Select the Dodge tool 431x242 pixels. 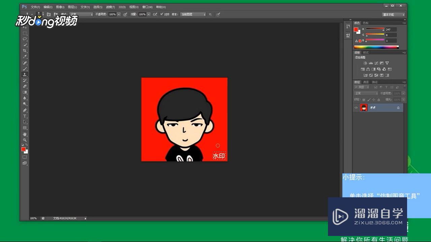coord(25,104)
